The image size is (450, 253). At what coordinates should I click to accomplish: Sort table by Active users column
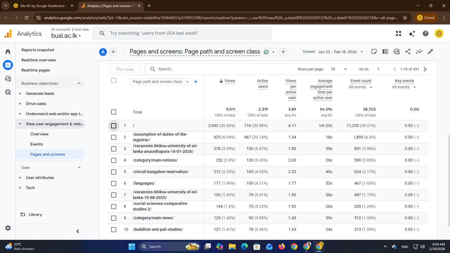pyautogui.click(x=262, y=84)
